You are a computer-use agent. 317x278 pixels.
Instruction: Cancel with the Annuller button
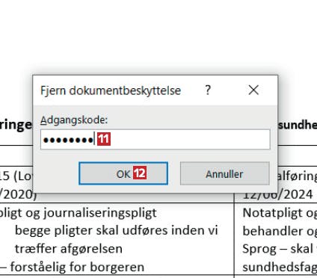[x=225, y=173]
